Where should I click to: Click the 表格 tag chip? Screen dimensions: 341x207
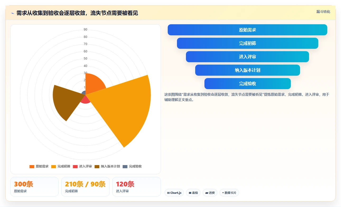[x=193, y=193]
